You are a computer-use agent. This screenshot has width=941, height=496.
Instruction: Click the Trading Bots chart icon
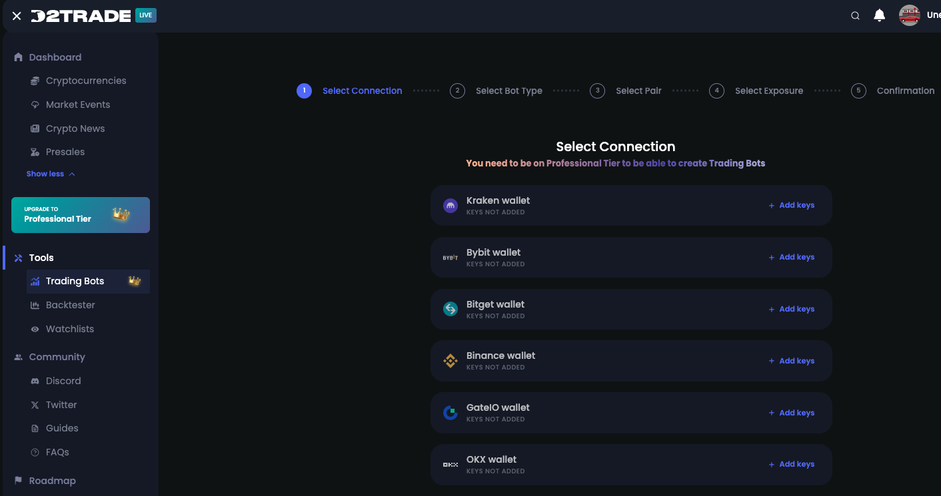point(35,282)
